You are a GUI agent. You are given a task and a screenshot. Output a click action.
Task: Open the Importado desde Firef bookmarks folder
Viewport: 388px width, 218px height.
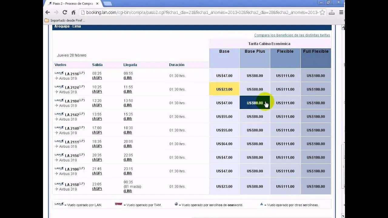65,21
